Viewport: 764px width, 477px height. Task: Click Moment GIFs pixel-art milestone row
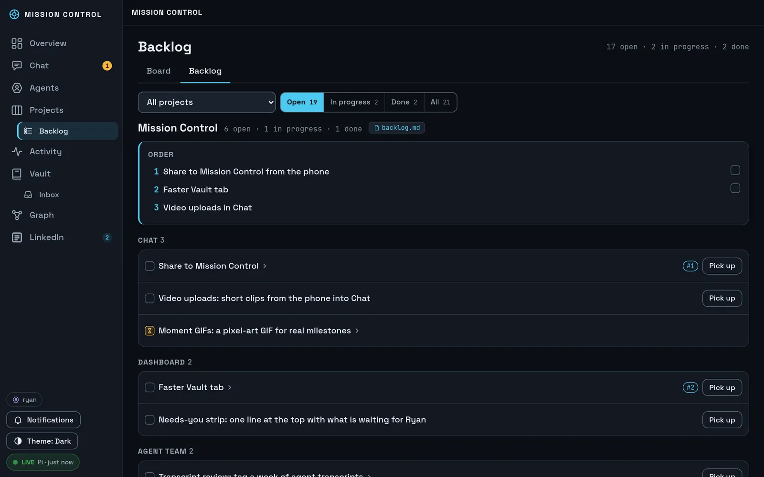pyautogui.click(x=443, y=331)
